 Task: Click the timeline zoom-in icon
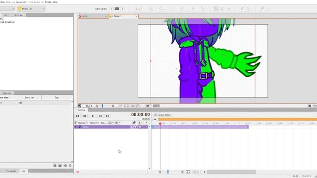coord(182,172)
